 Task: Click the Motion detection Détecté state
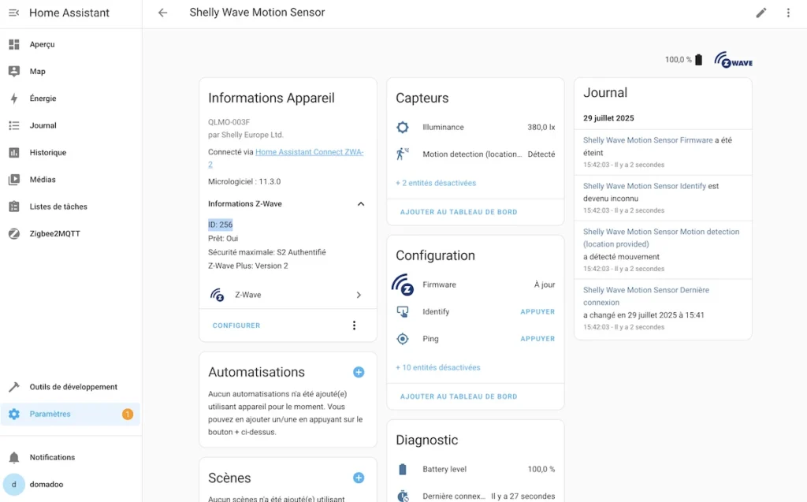tap(541, 154)
